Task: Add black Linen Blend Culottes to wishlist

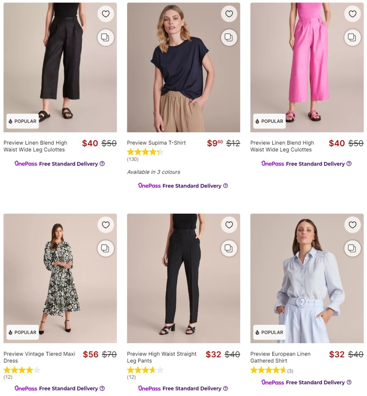Action: click(106, 13)
